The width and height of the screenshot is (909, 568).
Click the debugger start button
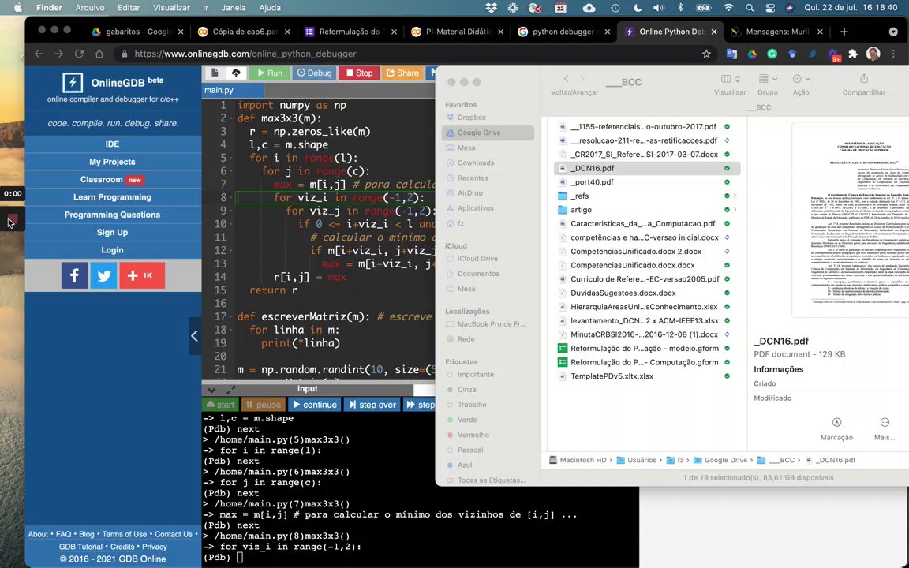pos(220,405)
